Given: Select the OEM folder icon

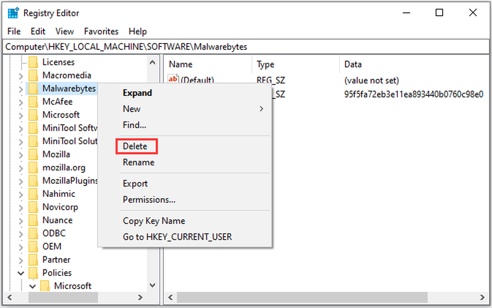Looking at the screenshot, I should click(33, 246).
